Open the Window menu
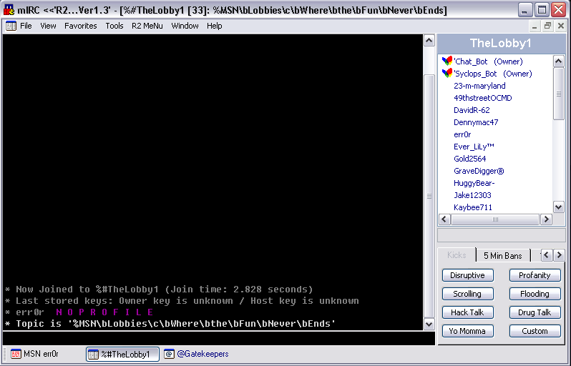This screenshot has width=571, height=366. coord(185,26)
